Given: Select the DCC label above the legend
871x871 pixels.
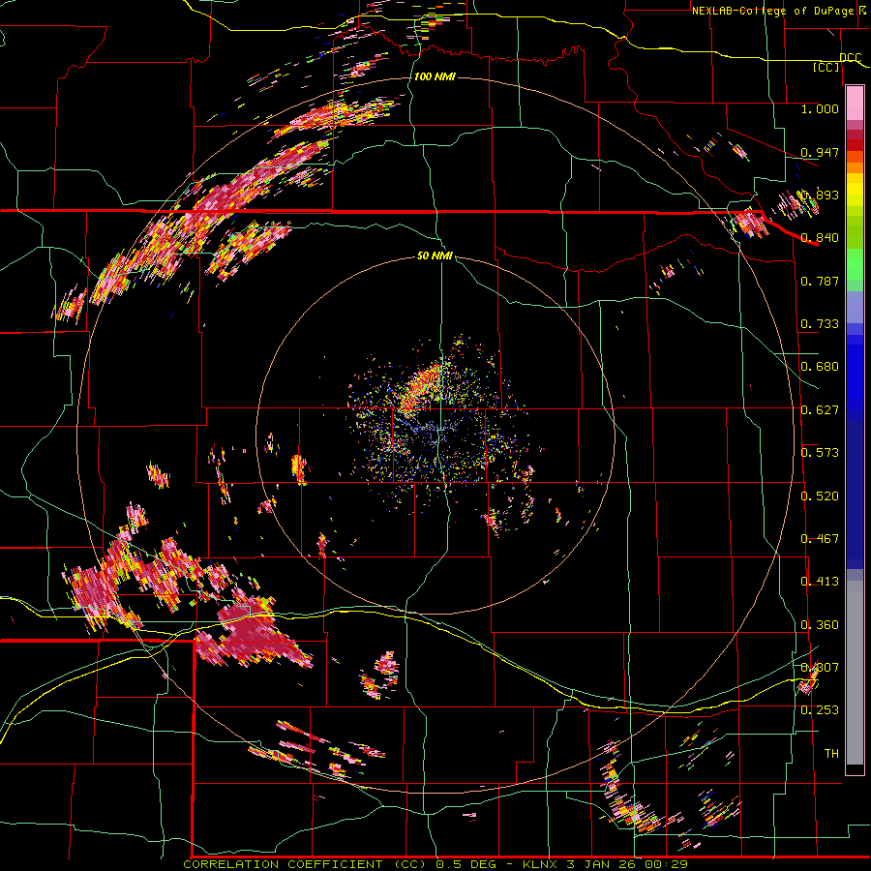Looking at the screenshot, I should click(x=850, y=57).
